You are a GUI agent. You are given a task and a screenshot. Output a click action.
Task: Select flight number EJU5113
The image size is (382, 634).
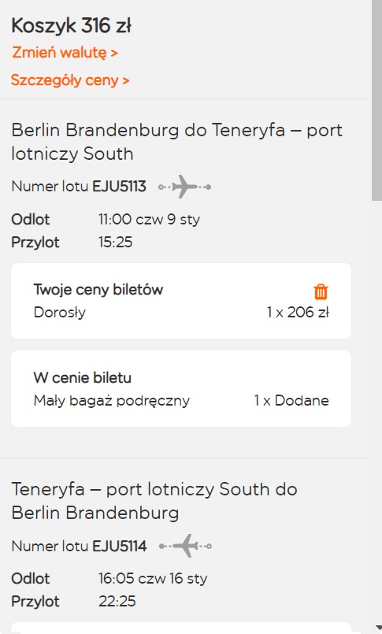click(119, 187)
